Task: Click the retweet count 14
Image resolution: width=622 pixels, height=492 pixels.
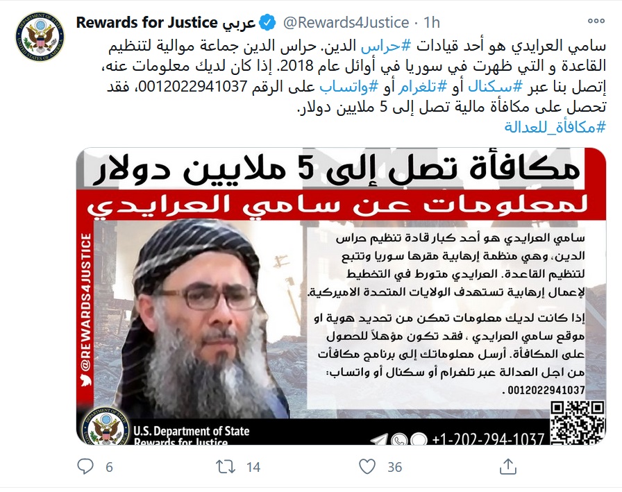Action: [x=253, y=467]
